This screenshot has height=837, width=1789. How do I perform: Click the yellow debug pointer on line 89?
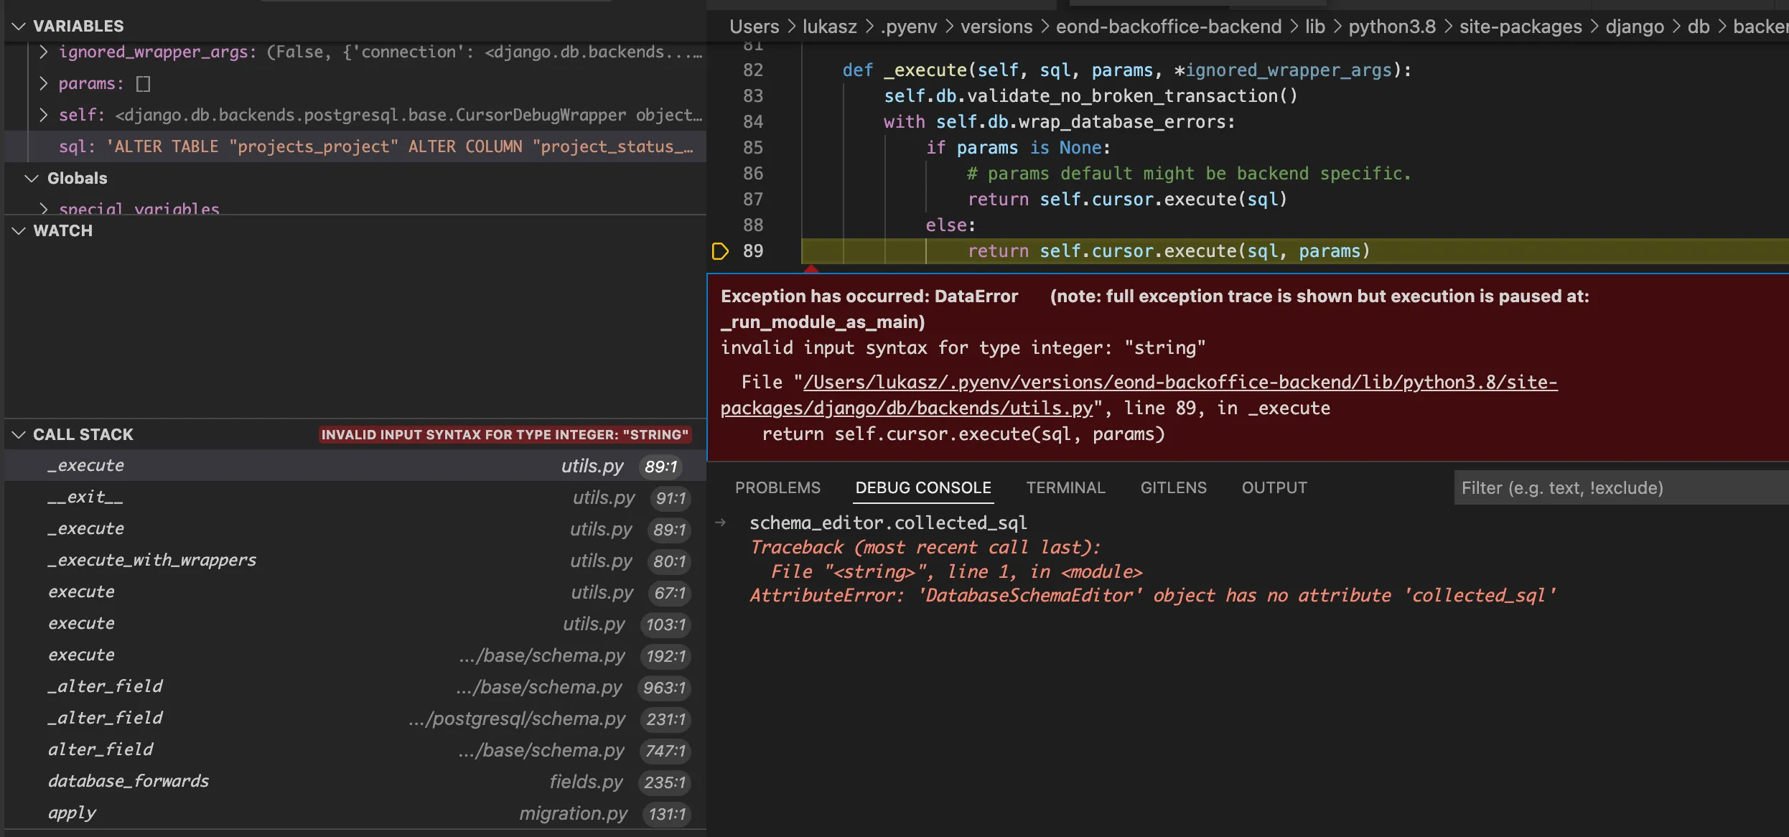click(x=720, y=251)
